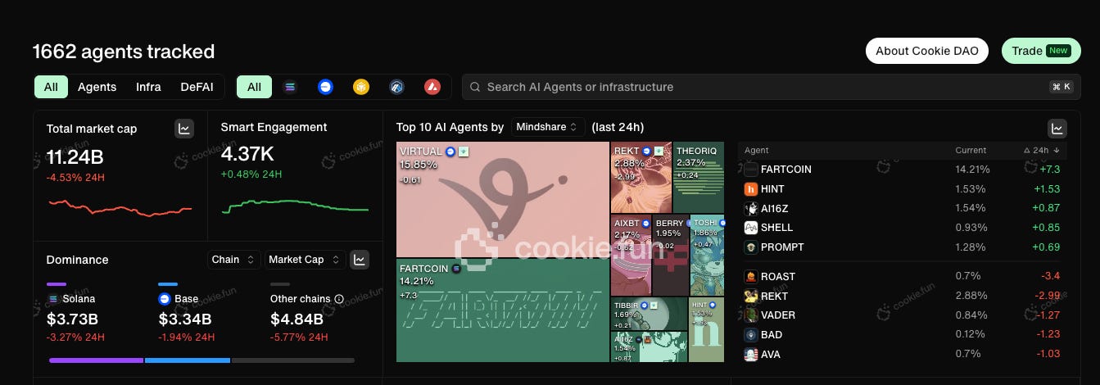The image size is (1100, 385).
Task: Open the Market Cap dropdown in Dominance
Action: pyautogui.click(x=304, y=260)
